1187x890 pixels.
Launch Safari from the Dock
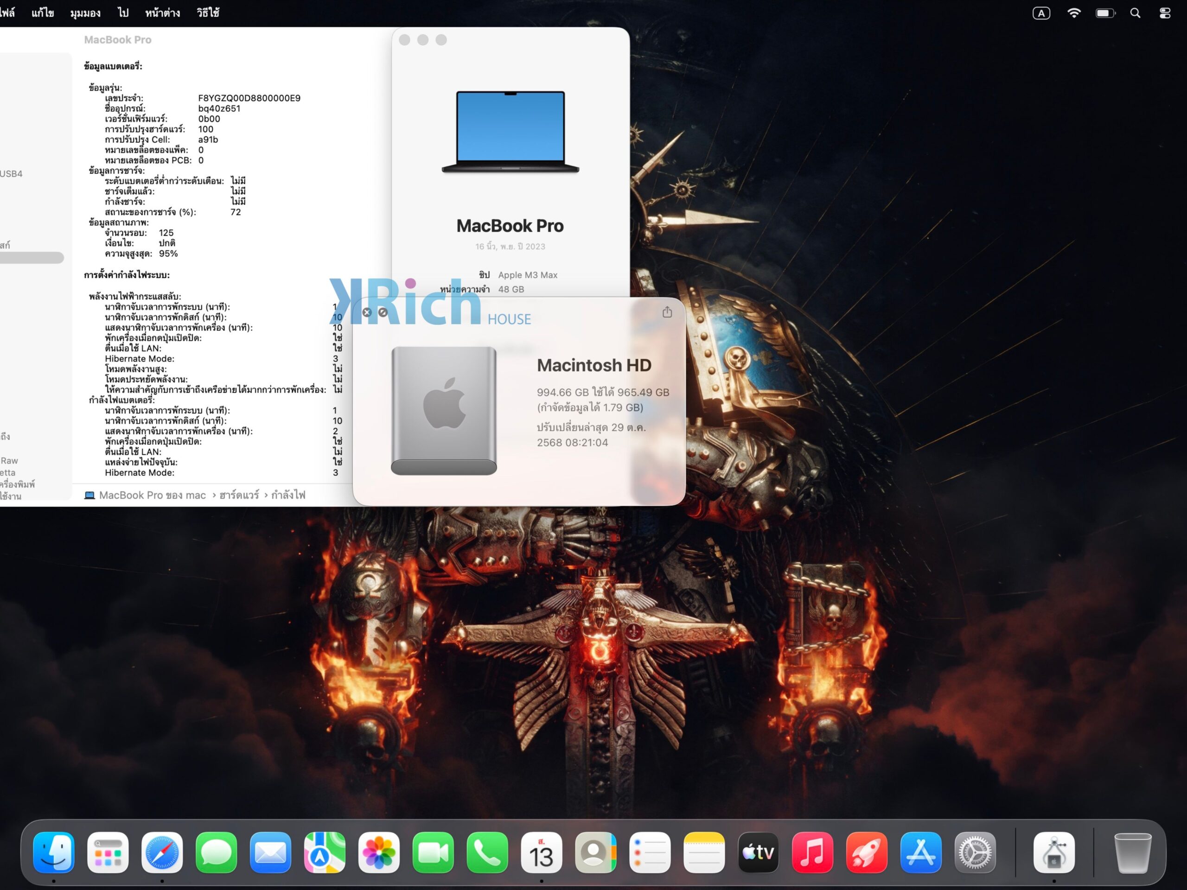coord(162,852)
